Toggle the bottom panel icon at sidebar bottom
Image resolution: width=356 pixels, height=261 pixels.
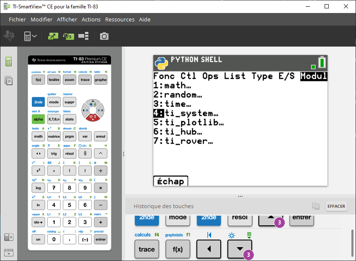coord(9,252)
